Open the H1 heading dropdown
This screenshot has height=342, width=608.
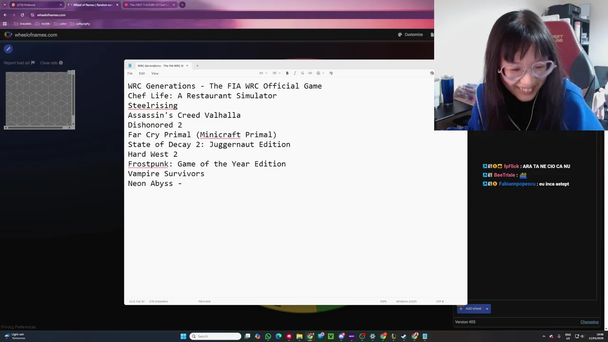(x=263, y=73)
